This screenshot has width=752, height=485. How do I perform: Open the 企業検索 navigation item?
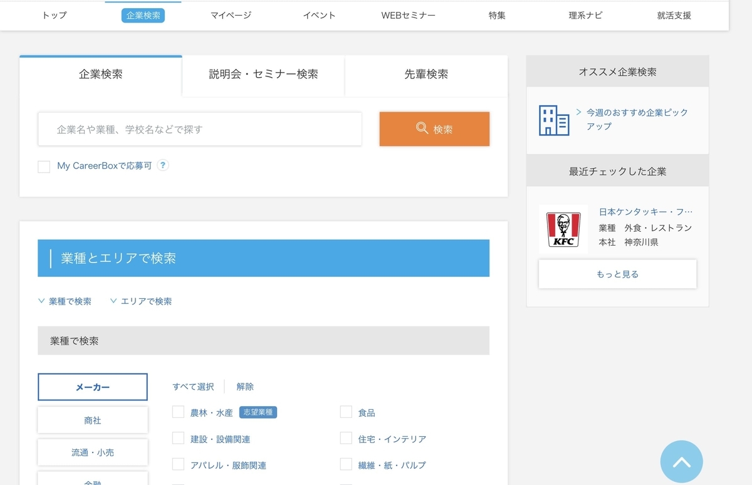[143, 16]
